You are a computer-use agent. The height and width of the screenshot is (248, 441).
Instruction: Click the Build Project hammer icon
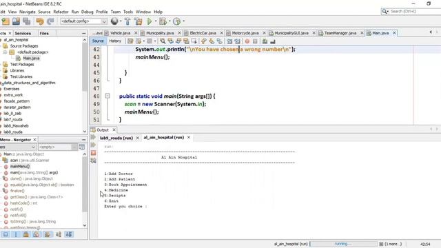pyautogui.click(x=127, y=21)
